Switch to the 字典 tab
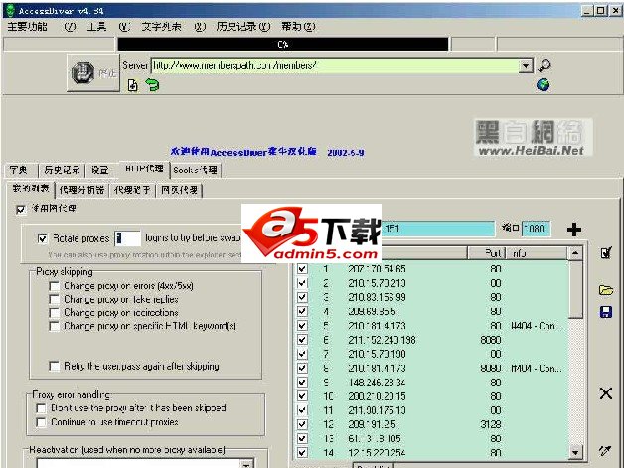 (19, 170)
